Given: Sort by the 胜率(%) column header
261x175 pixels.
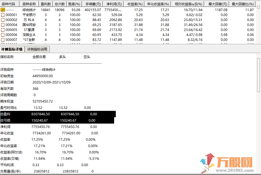Looking at the screenshot, I should pyautogui.click(x=74, y=4).
